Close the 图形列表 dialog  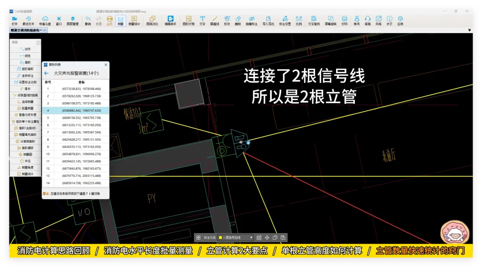point(106,65)
